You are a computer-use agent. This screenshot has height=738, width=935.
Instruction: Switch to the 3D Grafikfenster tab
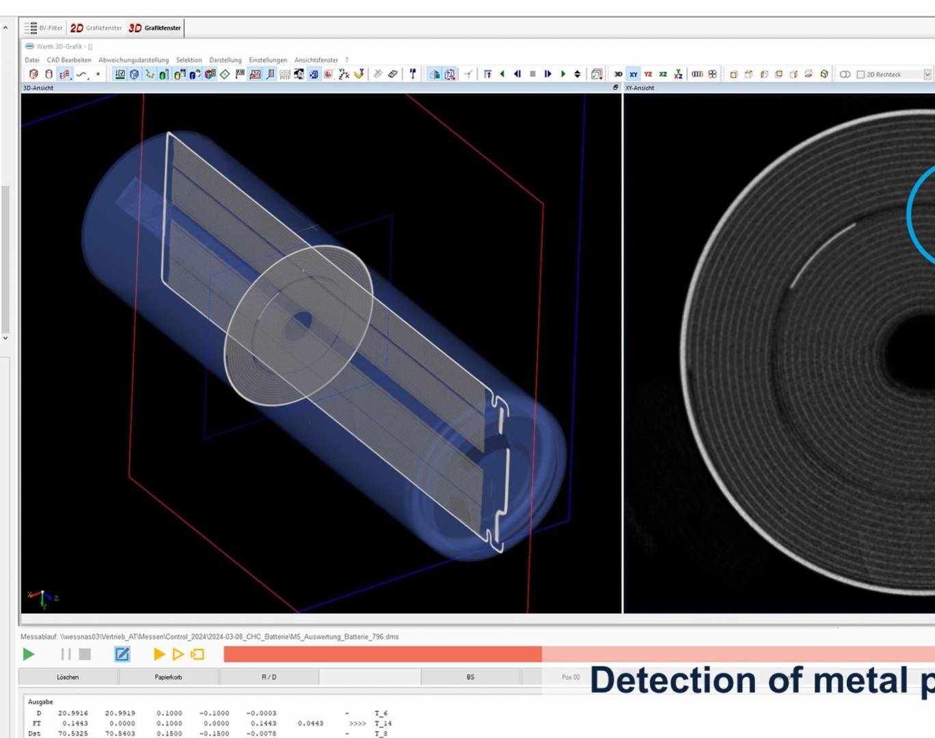tap(155, 28)
